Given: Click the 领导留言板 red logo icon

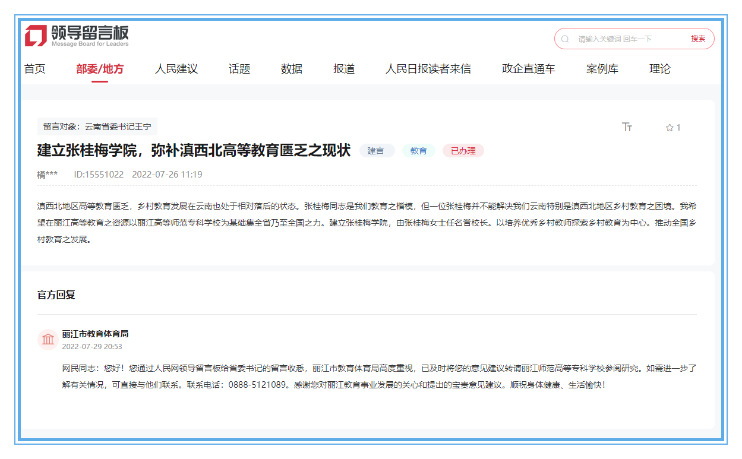Looking at the screenshot, I should pos(36,36).
